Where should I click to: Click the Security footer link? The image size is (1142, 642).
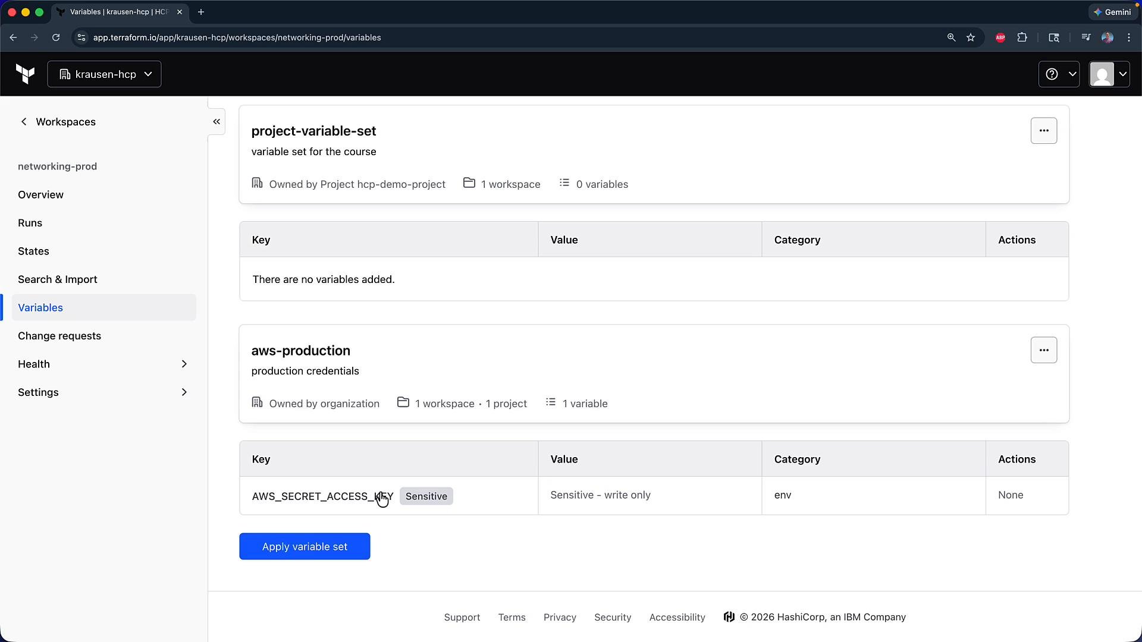click(613, 617)
